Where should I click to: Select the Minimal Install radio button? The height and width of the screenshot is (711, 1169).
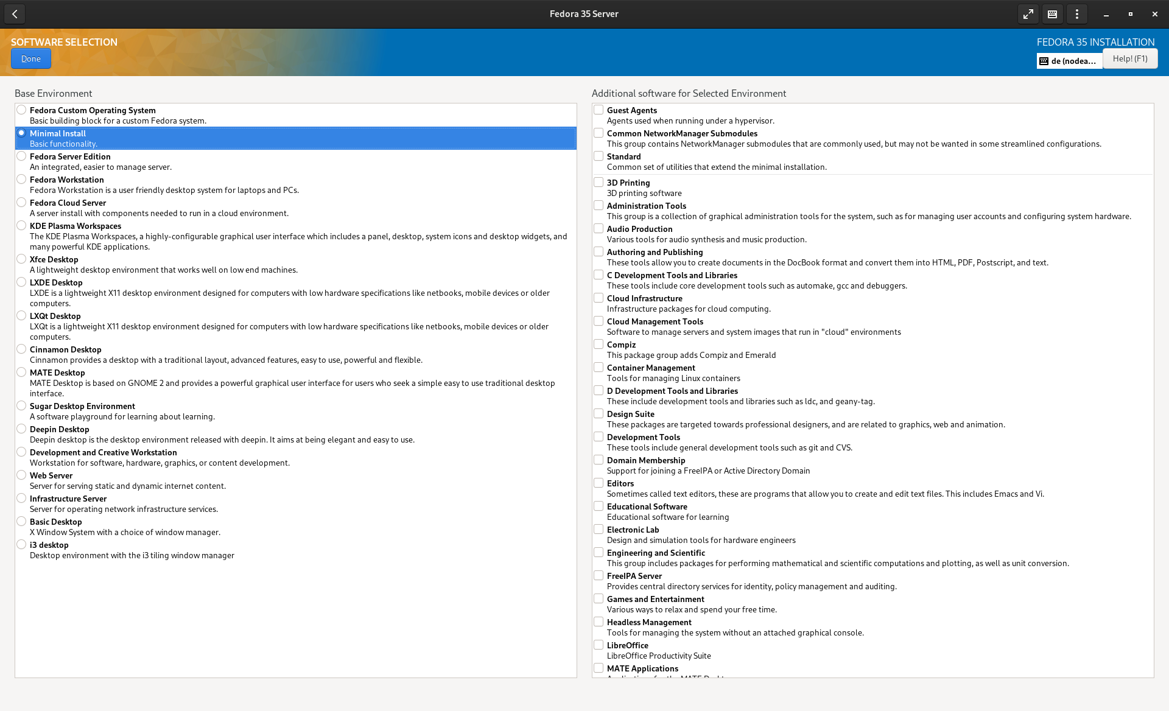(21, 133)
